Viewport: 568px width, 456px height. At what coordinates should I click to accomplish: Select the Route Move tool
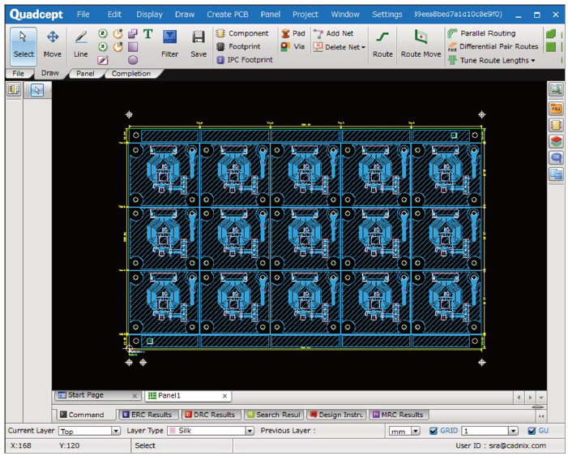pyautogui.click(x=421, y=43)
